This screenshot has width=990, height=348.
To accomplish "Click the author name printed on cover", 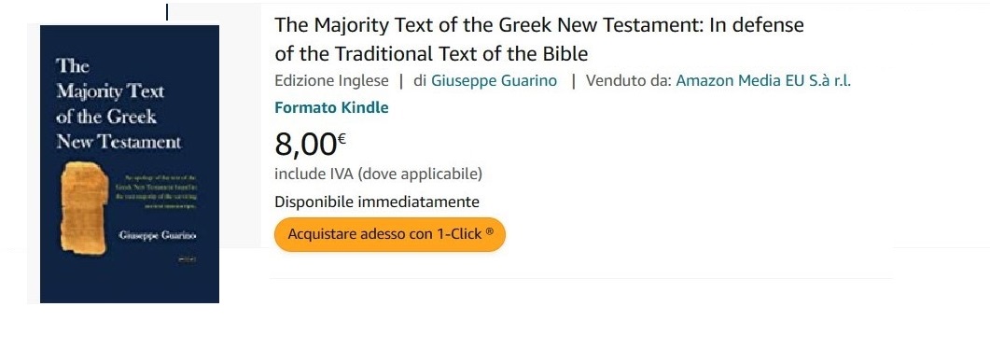I will [x=158, y=235].
